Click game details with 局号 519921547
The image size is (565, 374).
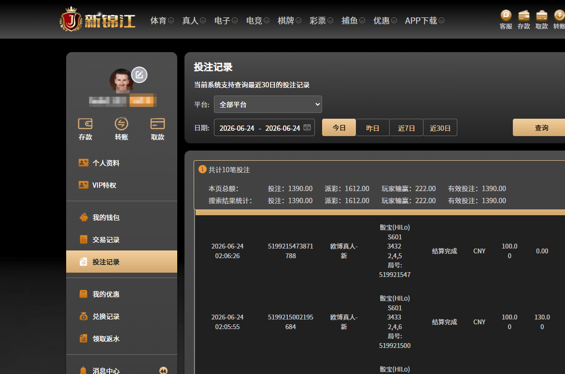click(395, 251)
